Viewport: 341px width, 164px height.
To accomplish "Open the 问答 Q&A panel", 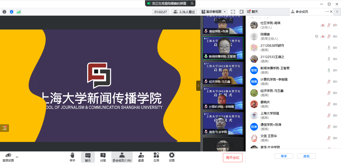I will tap(103, 158).
